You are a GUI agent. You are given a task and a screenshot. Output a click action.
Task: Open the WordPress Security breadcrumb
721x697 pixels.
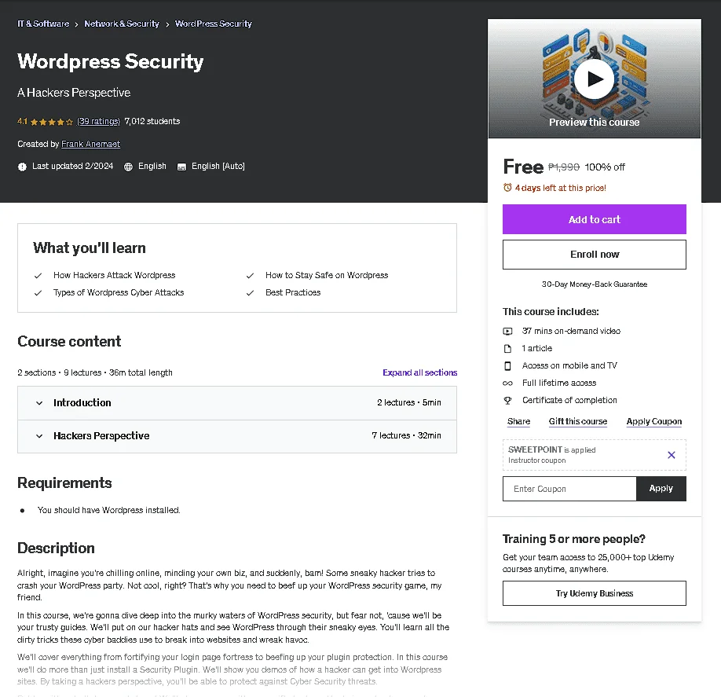(x=214, y=24)
